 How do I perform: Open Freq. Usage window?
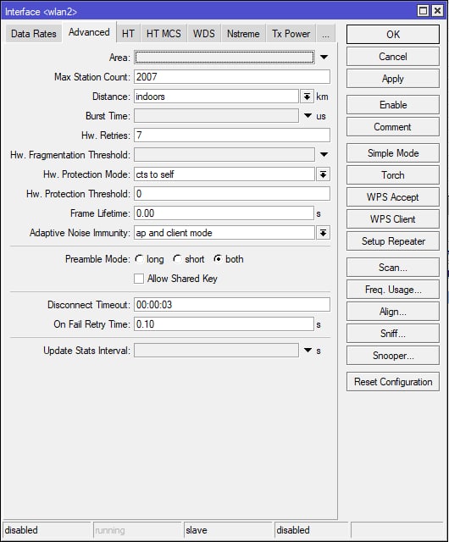tap(393, 290)
